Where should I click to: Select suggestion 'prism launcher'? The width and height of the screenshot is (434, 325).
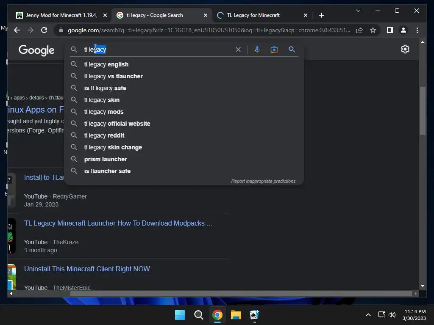[184, 160]
